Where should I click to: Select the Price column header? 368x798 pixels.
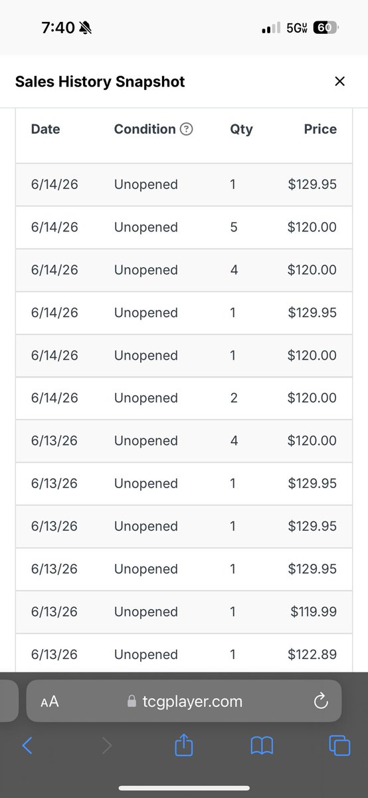tap(320, 129)
